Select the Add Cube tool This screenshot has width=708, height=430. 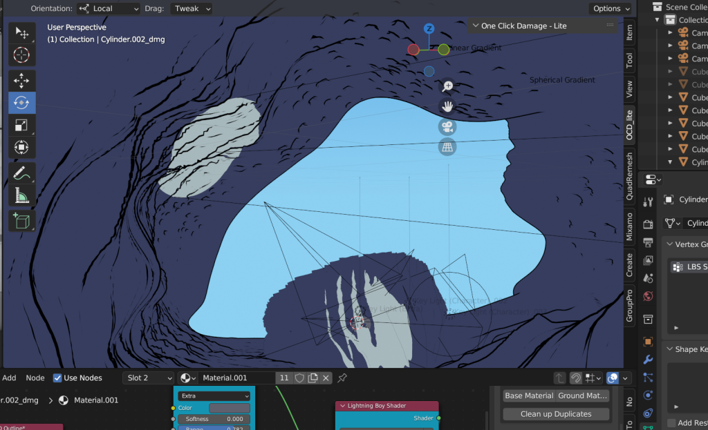tap(21, 221)
